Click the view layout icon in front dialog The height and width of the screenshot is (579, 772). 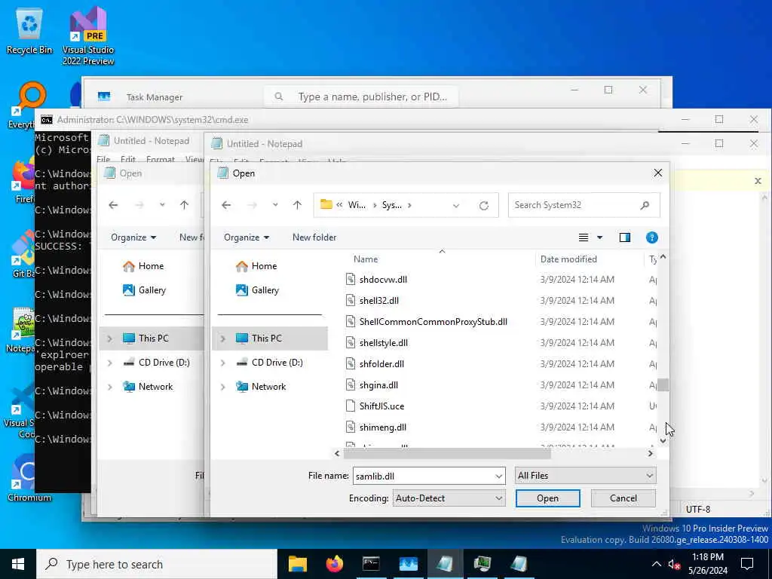[x=584, y=237]
